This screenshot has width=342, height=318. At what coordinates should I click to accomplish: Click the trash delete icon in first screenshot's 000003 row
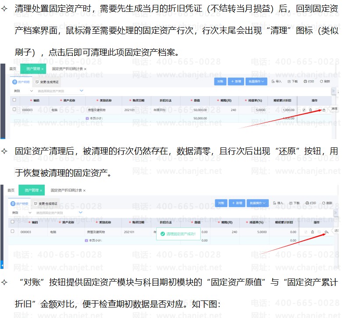point(310,110)
